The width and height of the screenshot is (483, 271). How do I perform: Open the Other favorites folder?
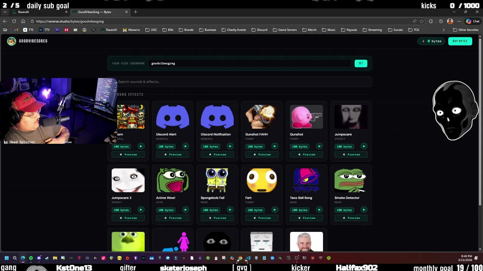[x=465, y=30]
